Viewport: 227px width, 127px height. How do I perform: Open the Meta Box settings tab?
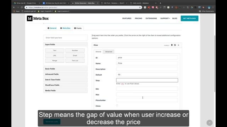point(65,28)
